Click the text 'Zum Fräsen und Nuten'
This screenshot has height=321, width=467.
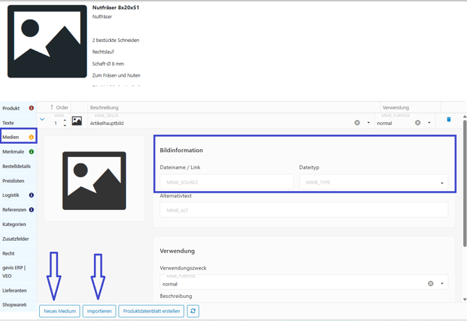(x=116, y=75)
